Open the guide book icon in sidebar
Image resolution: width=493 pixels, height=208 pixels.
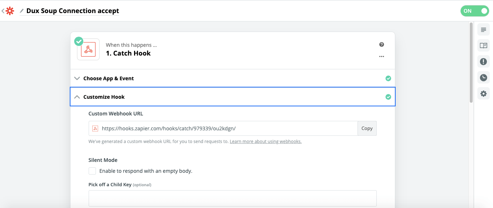tap(483, 46)
